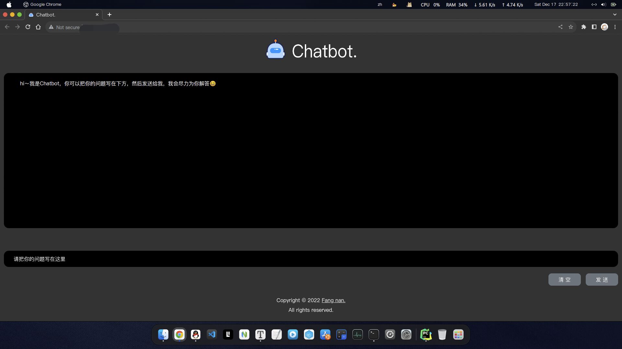Viewport: 622px width, 349px height.
Task: Click the Not secure site info warning
Action: pyautogui.click(x=64, y=27)
